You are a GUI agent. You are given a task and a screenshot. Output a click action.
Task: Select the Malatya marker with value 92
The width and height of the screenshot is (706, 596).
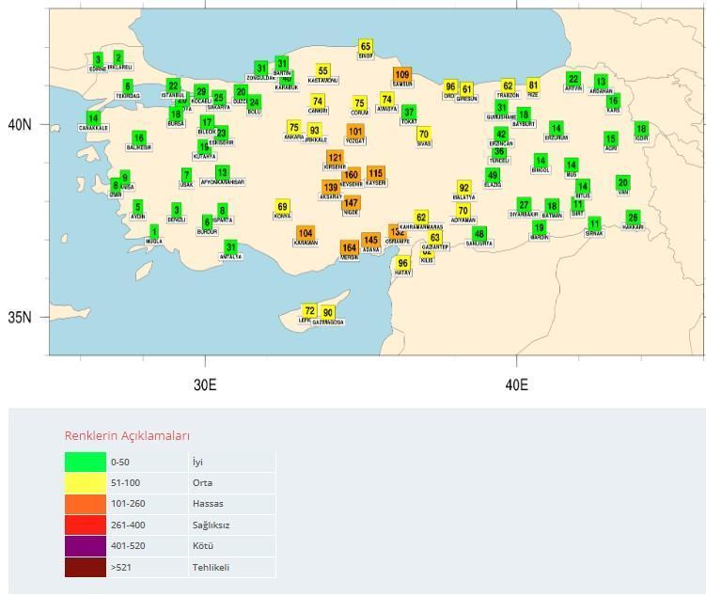point(463,188)
